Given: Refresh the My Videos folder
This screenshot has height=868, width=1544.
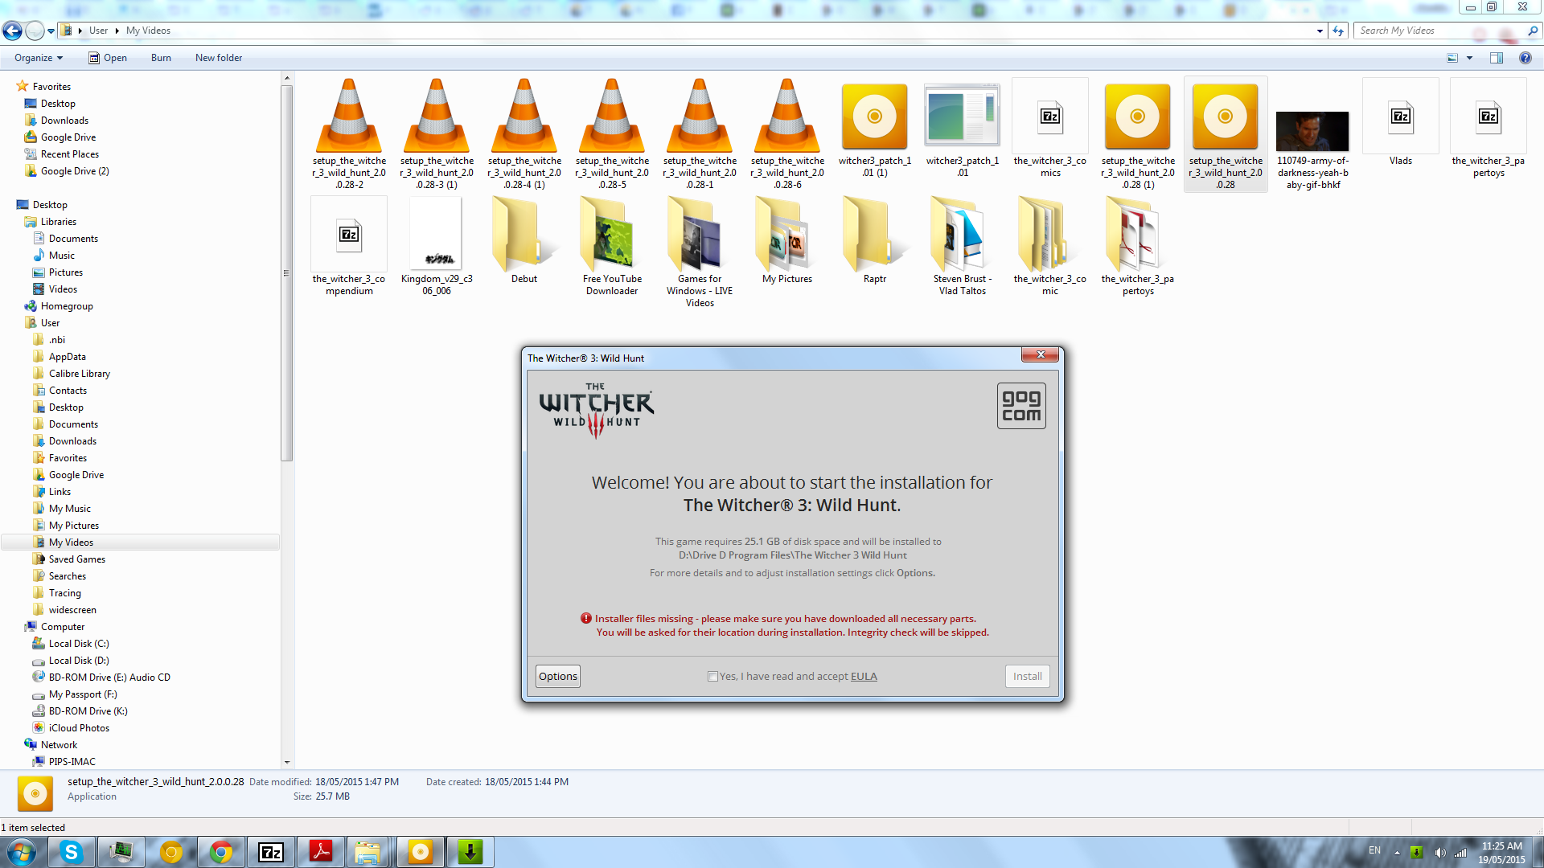Looking at the screenshot, I should [1338, 31].
